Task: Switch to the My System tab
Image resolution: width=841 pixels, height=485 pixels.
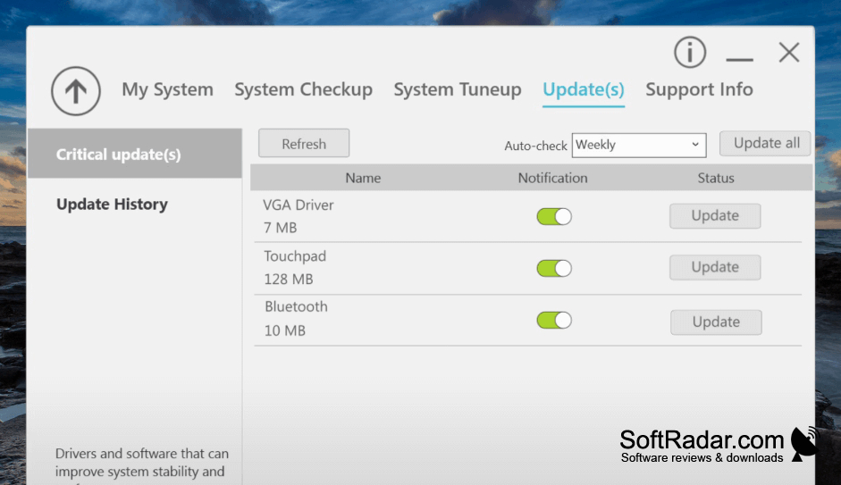Action: coord(167,89)
